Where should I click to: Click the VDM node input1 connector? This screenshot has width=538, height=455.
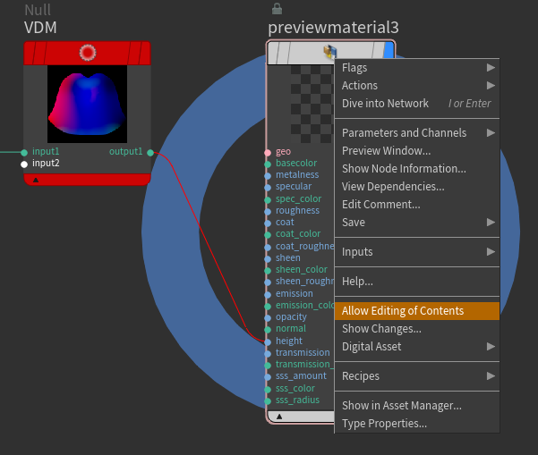coord(24,153)
